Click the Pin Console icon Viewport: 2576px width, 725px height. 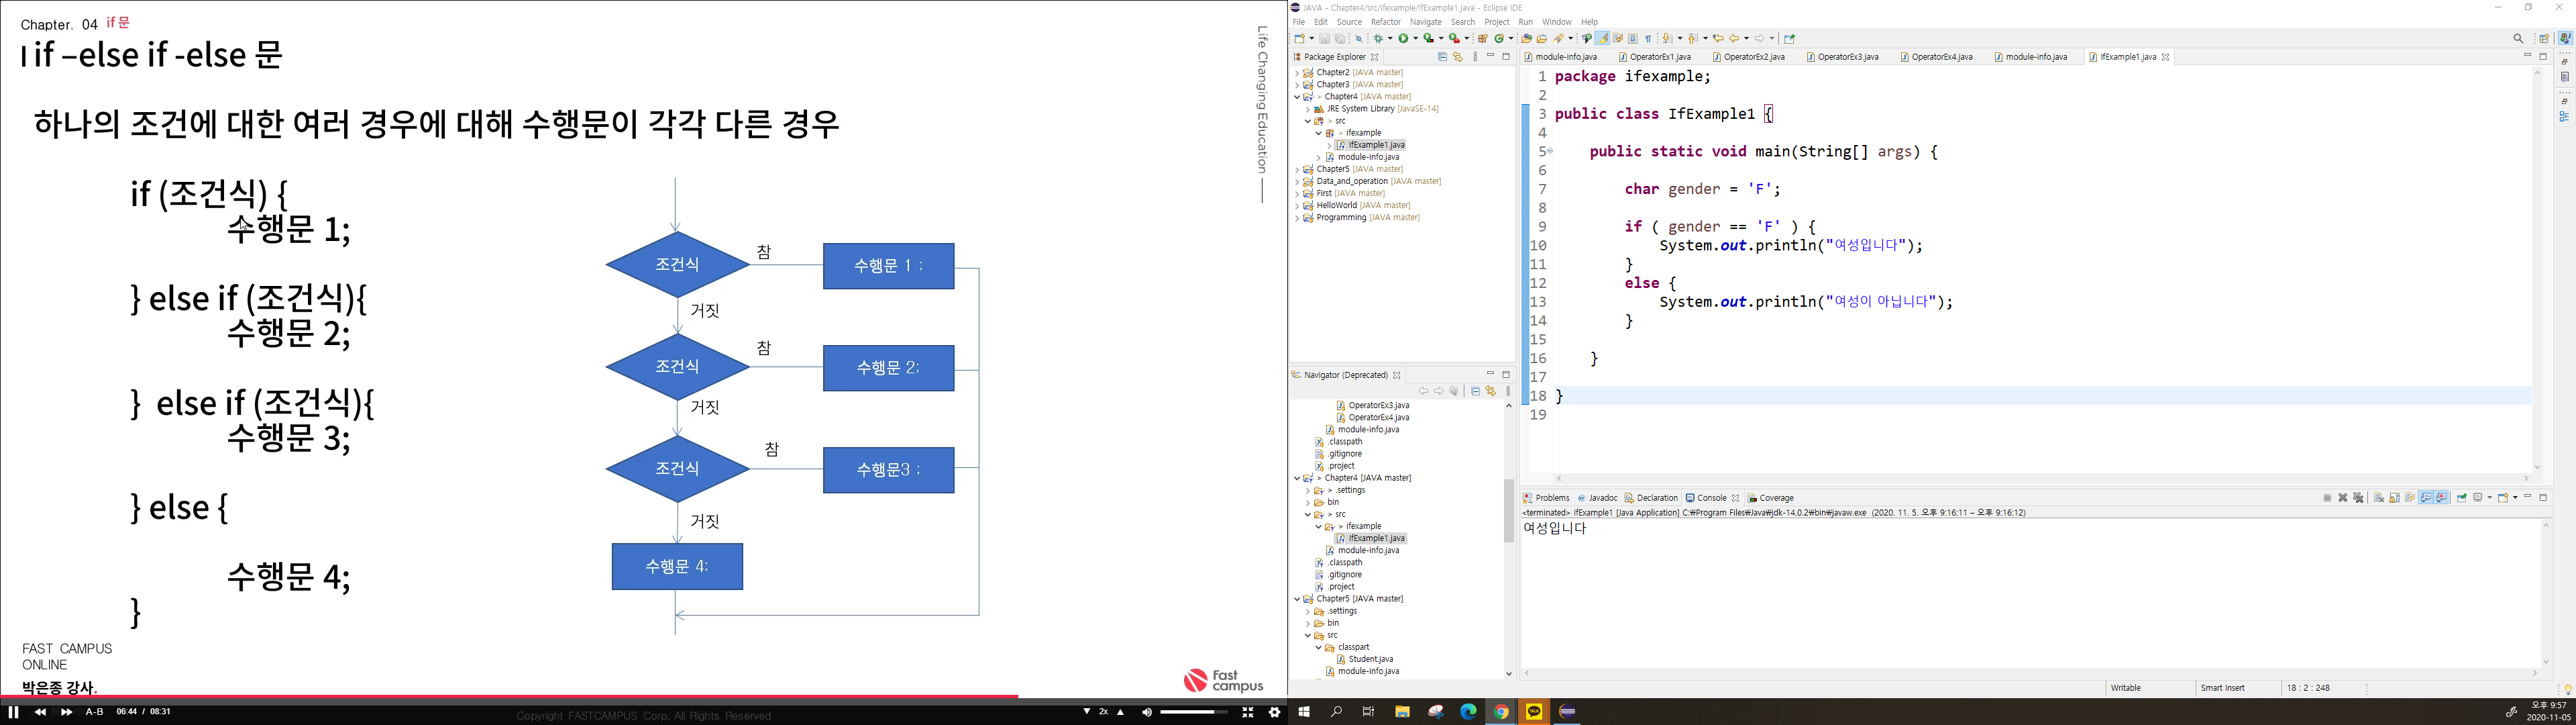[x=2461, y=499]
